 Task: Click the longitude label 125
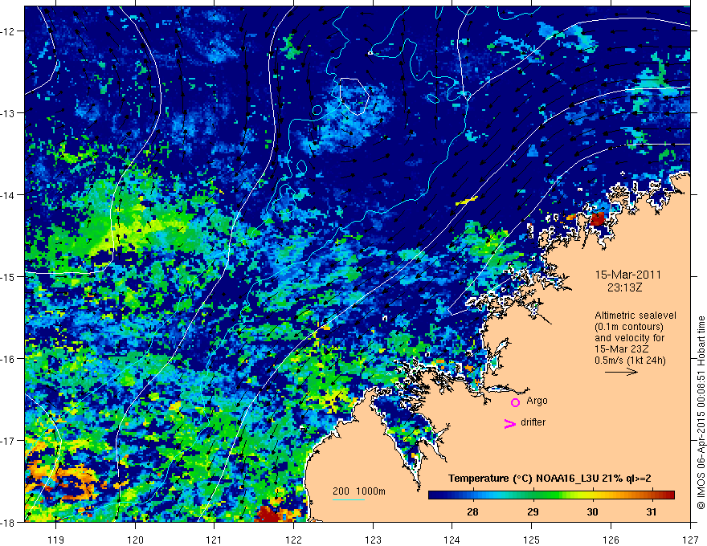pos(532,540)
